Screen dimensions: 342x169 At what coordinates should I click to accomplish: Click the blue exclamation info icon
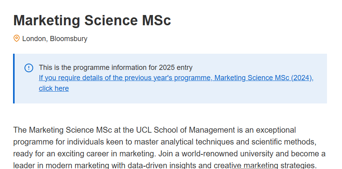pyautogui.click(x=29, y=68)
